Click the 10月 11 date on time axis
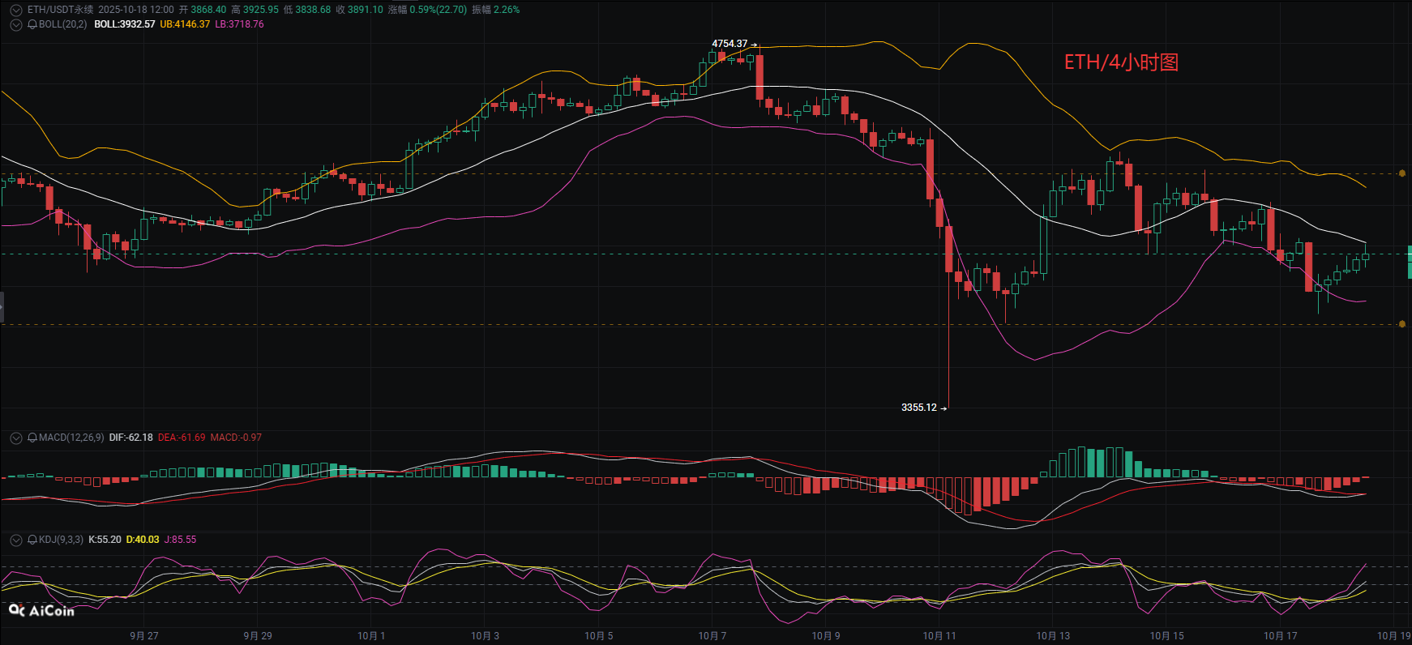 (939, 636)
